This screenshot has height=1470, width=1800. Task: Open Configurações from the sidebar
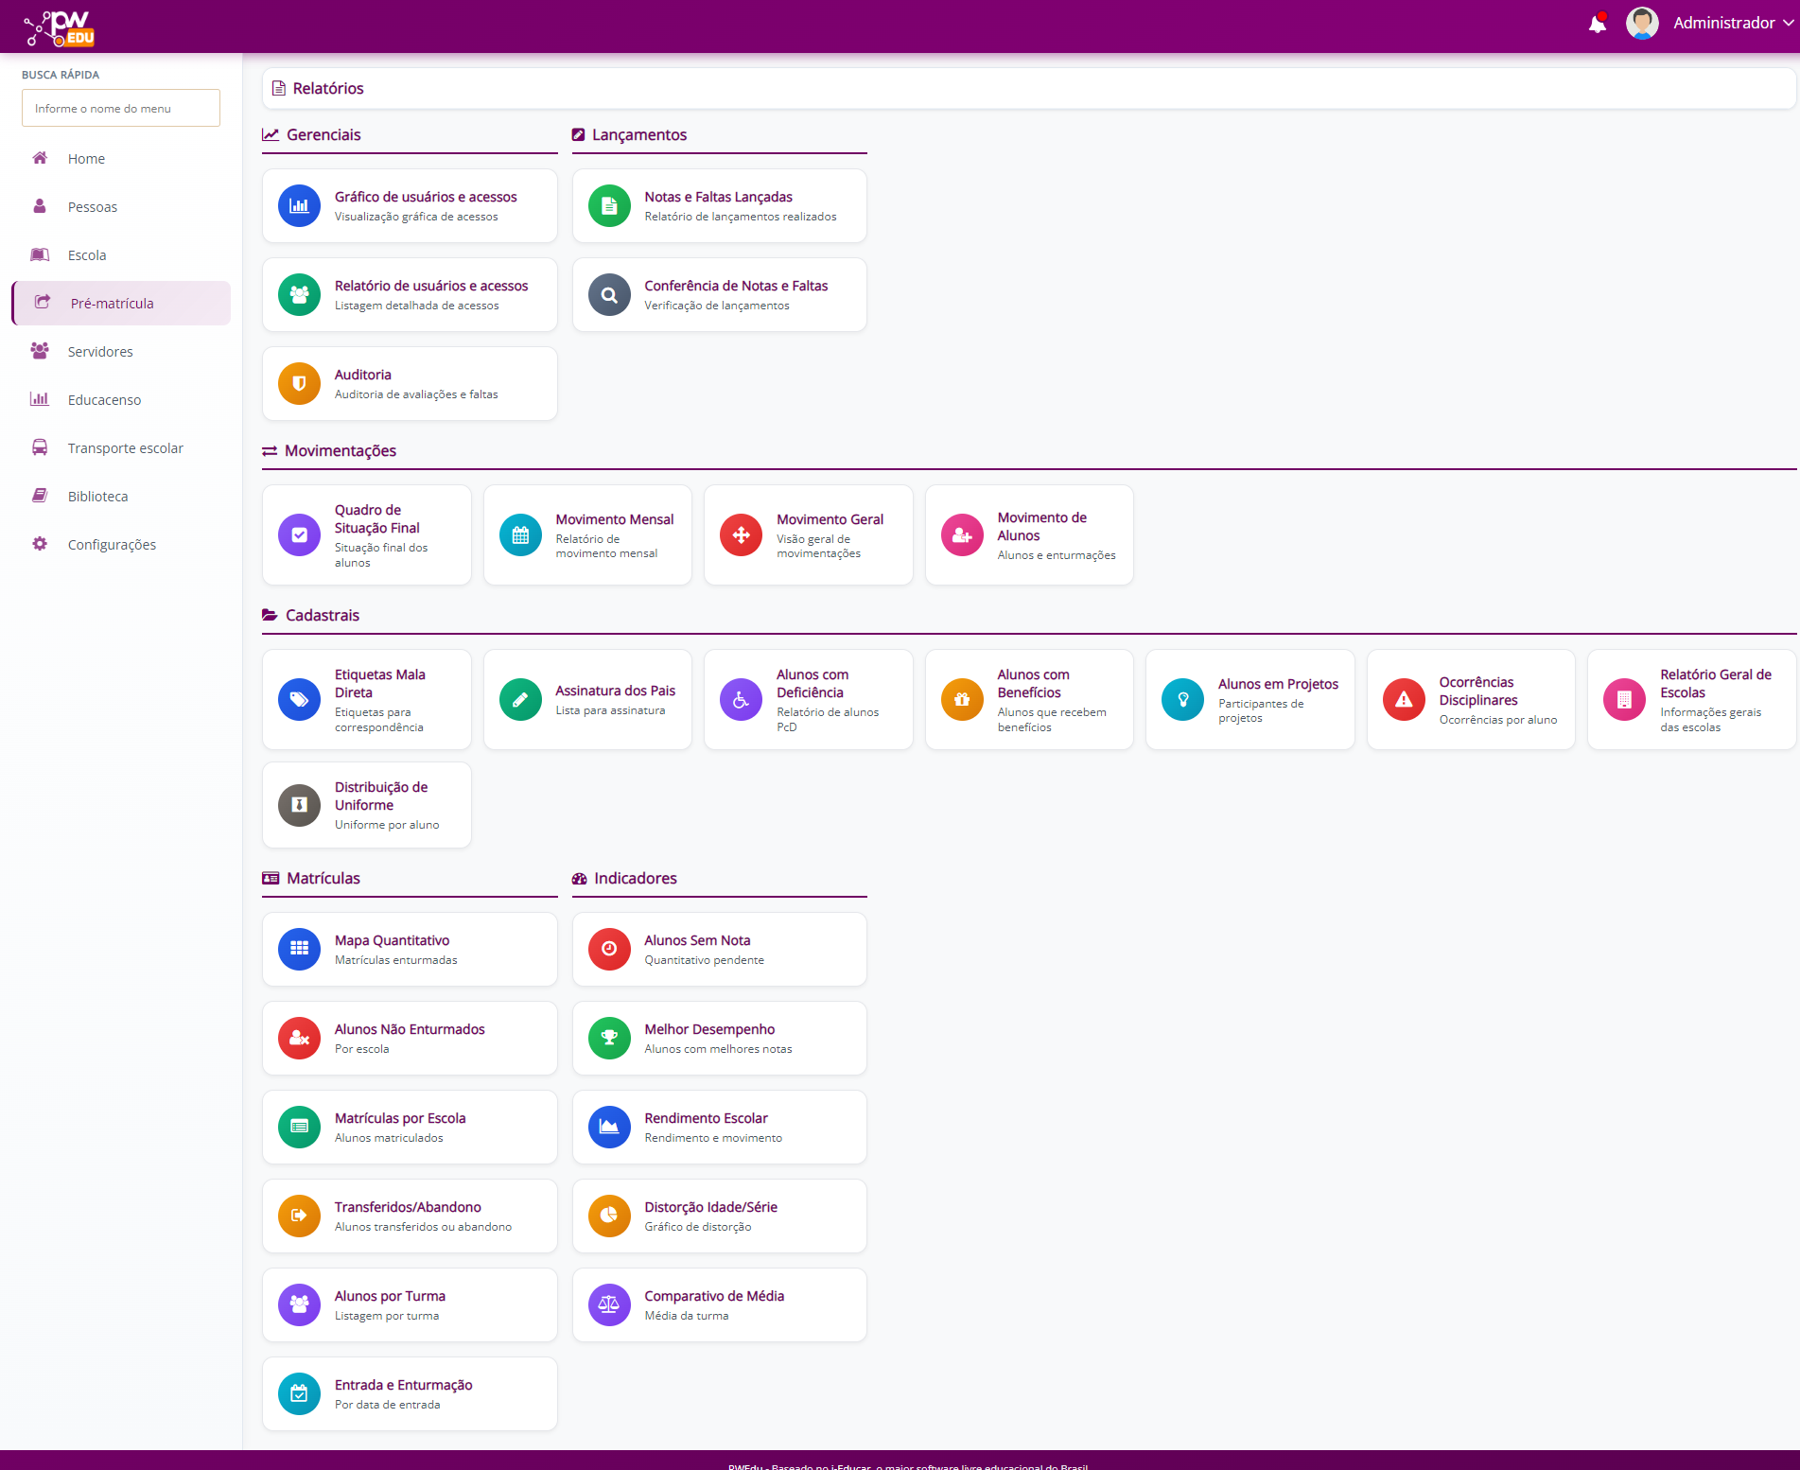112,545
